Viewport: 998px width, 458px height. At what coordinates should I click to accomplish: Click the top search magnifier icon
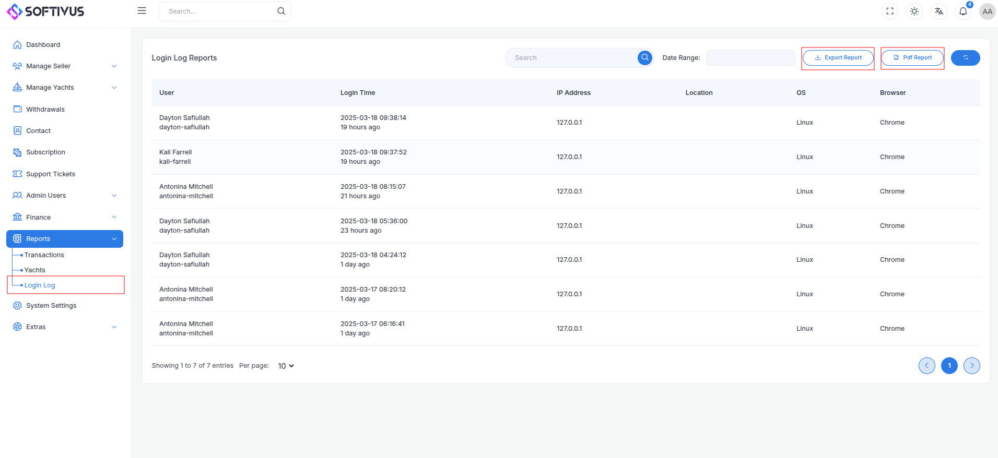[281, 11]
